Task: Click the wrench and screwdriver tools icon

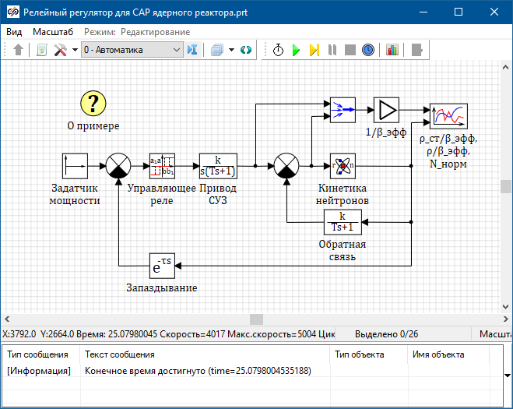Action: tap(60, 50)
